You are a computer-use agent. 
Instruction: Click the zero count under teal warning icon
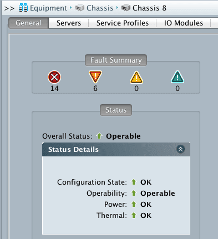[178, 89]
